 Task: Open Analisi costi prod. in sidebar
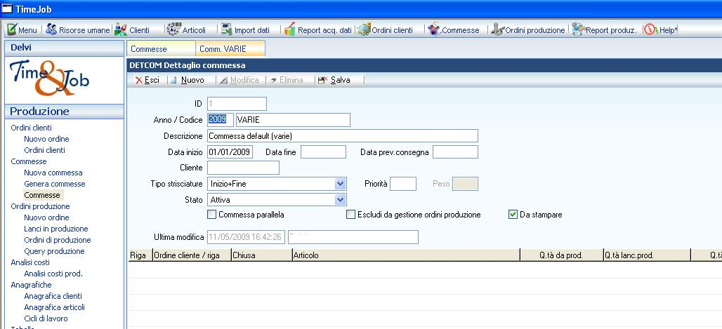(x=53, y=274)
